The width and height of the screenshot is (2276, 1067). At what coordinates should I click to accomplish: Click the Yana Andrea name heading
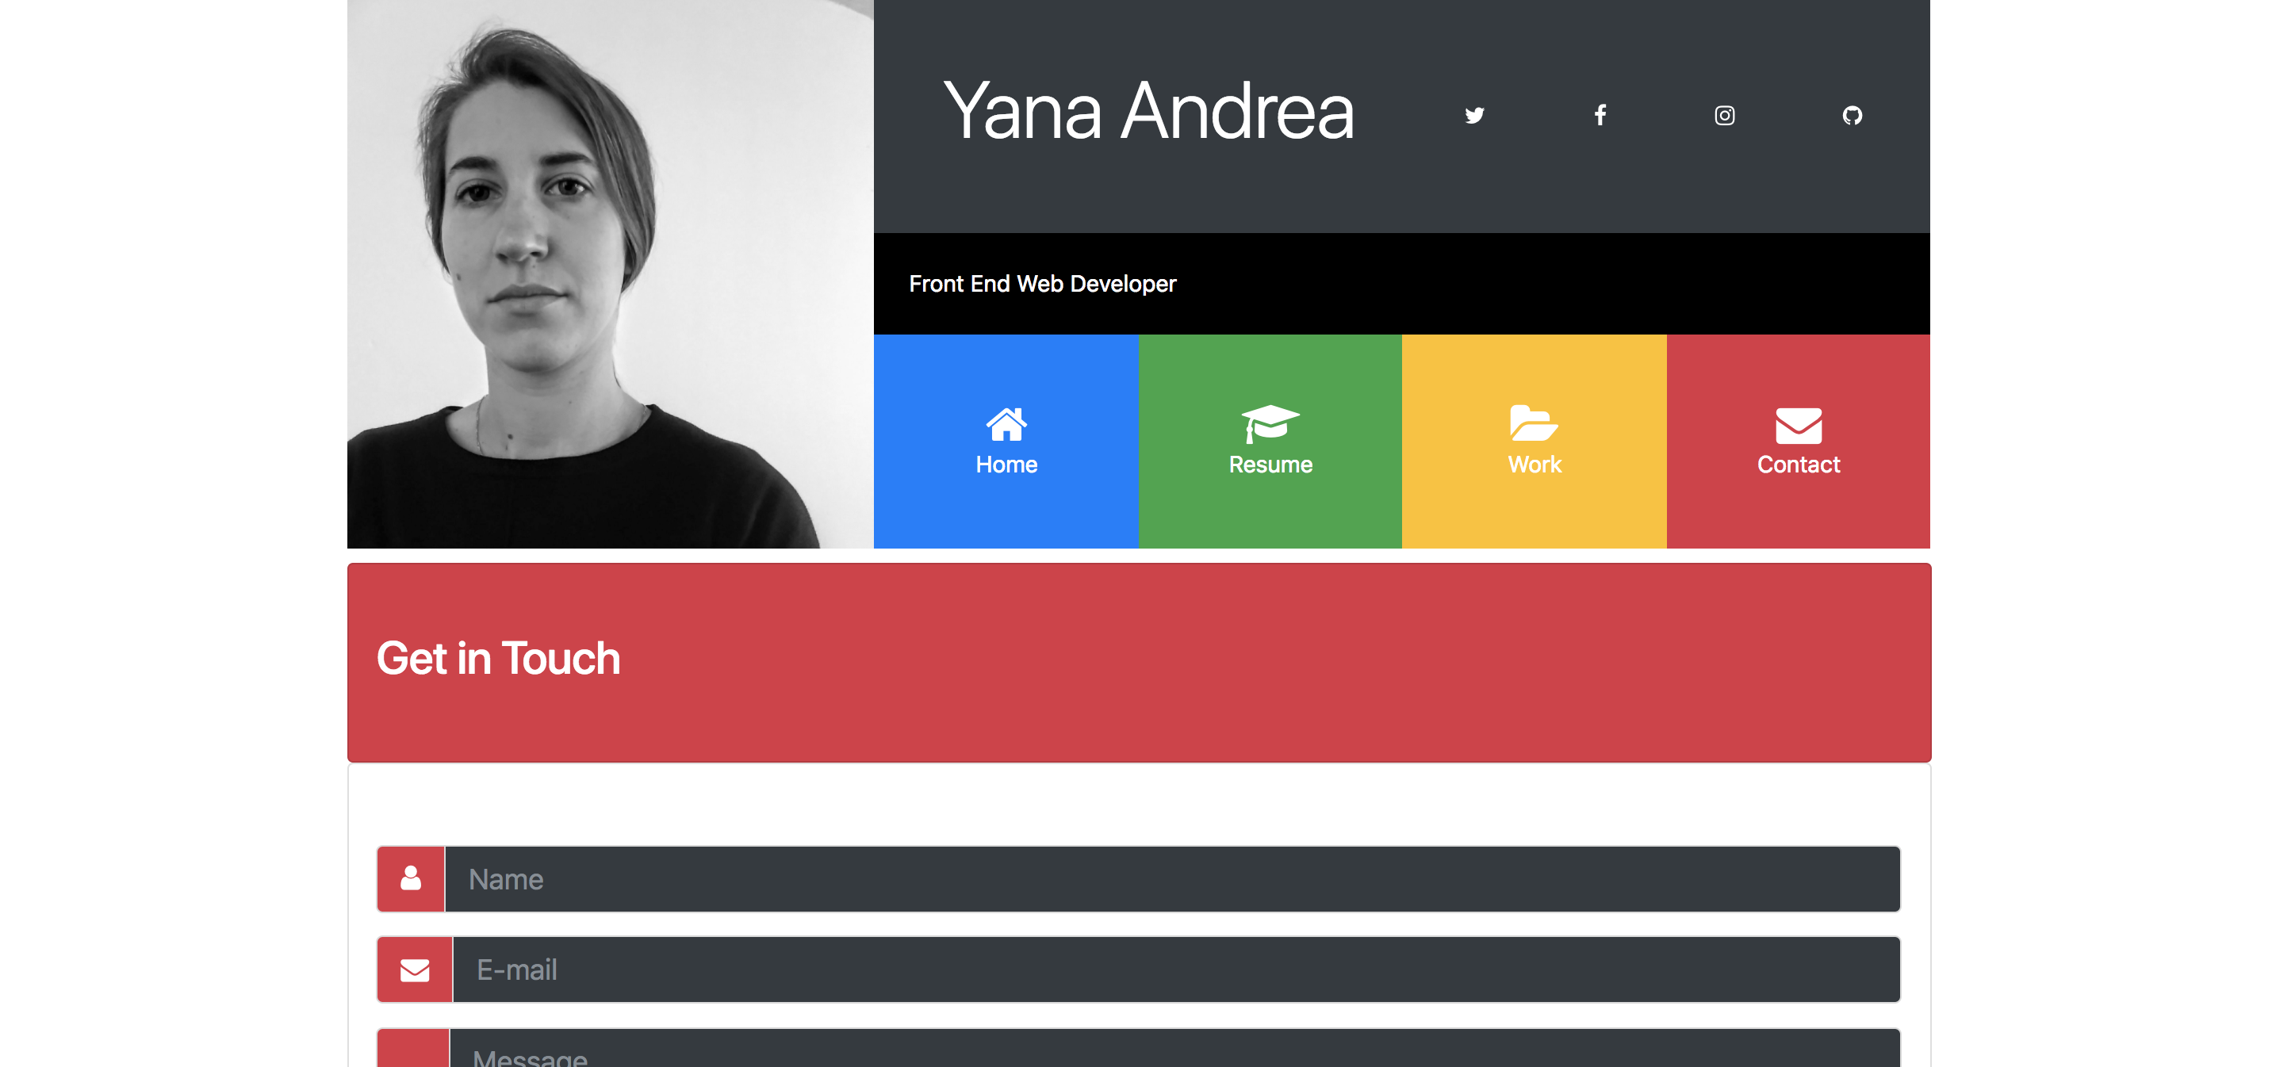pyautogui.click(x=1148, y=110)
